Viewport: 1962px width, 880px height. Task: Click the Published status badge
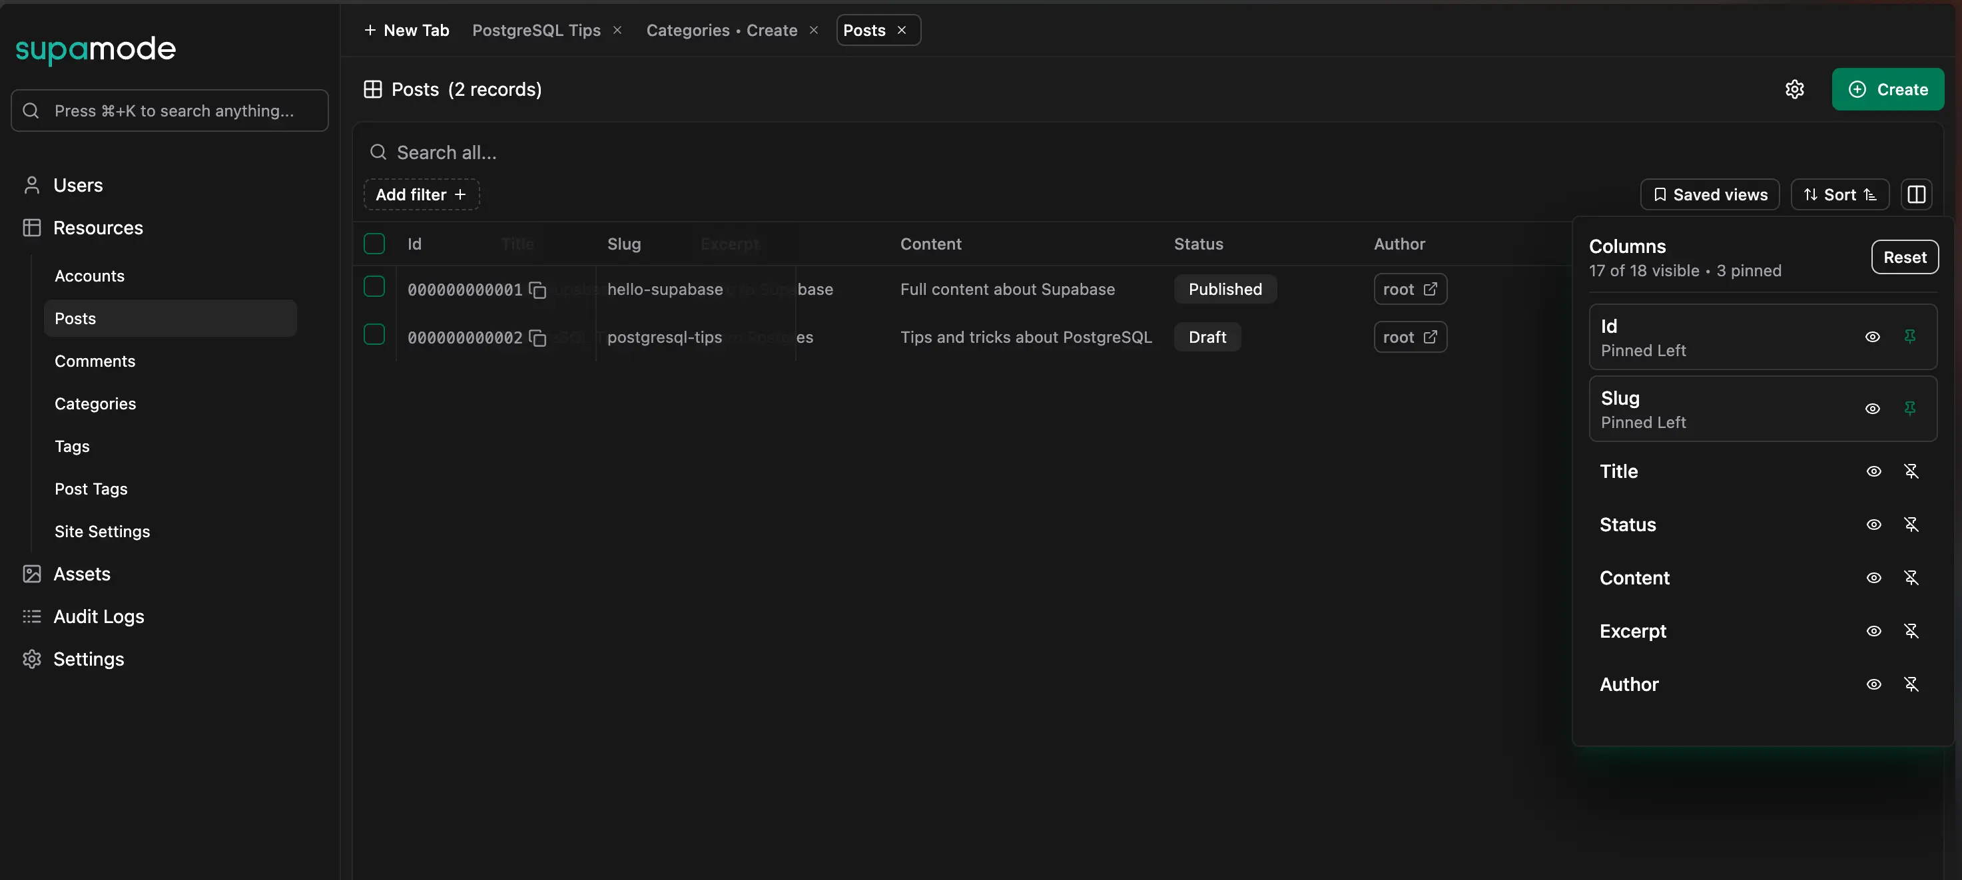pos(1225,290)
